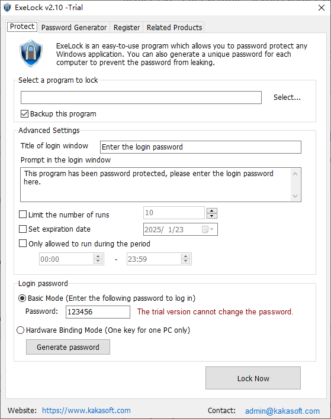Screen dimensions: 331x419
Task: Switch to the Password Generator tab
Action: coord(74,28)
